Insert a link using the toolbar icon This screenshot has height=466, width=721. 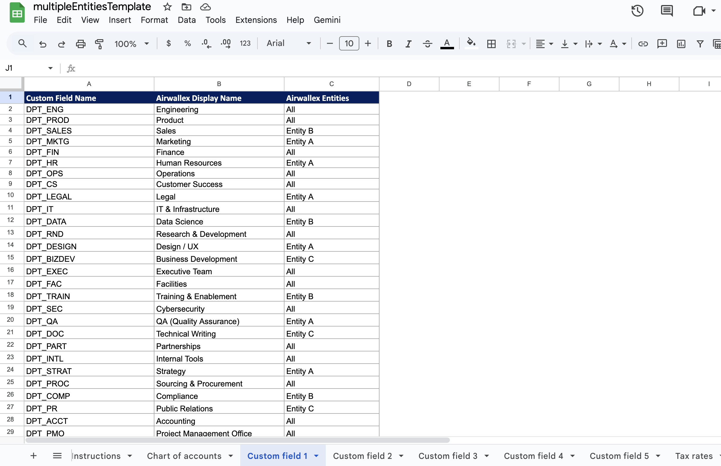point(643,44)
